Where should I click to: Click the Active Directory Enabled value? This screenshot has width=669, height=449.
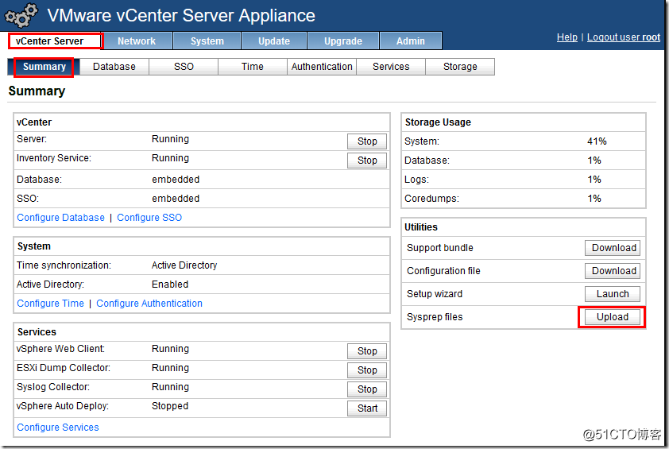(170, 284)
